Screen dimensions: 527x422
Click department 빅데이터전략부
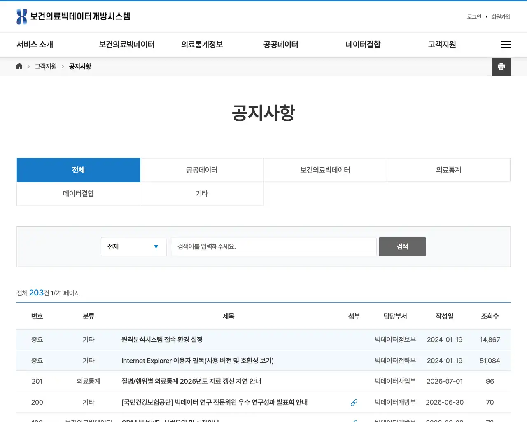395,361
